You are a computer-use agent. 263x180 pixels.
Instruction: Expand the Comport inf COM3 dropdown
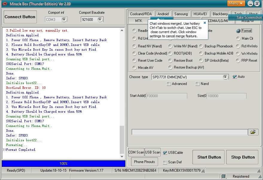pyautogui.click(x=64, y=20)
